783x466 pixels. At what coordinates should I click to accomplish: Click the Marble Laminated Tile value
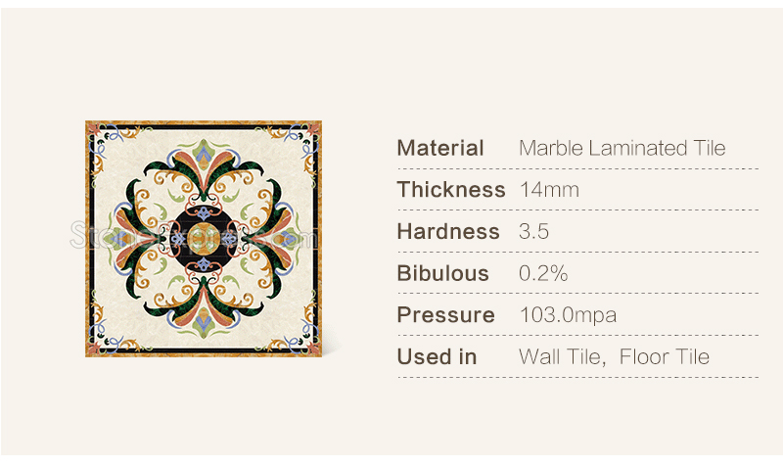click(x=622, y=149)
